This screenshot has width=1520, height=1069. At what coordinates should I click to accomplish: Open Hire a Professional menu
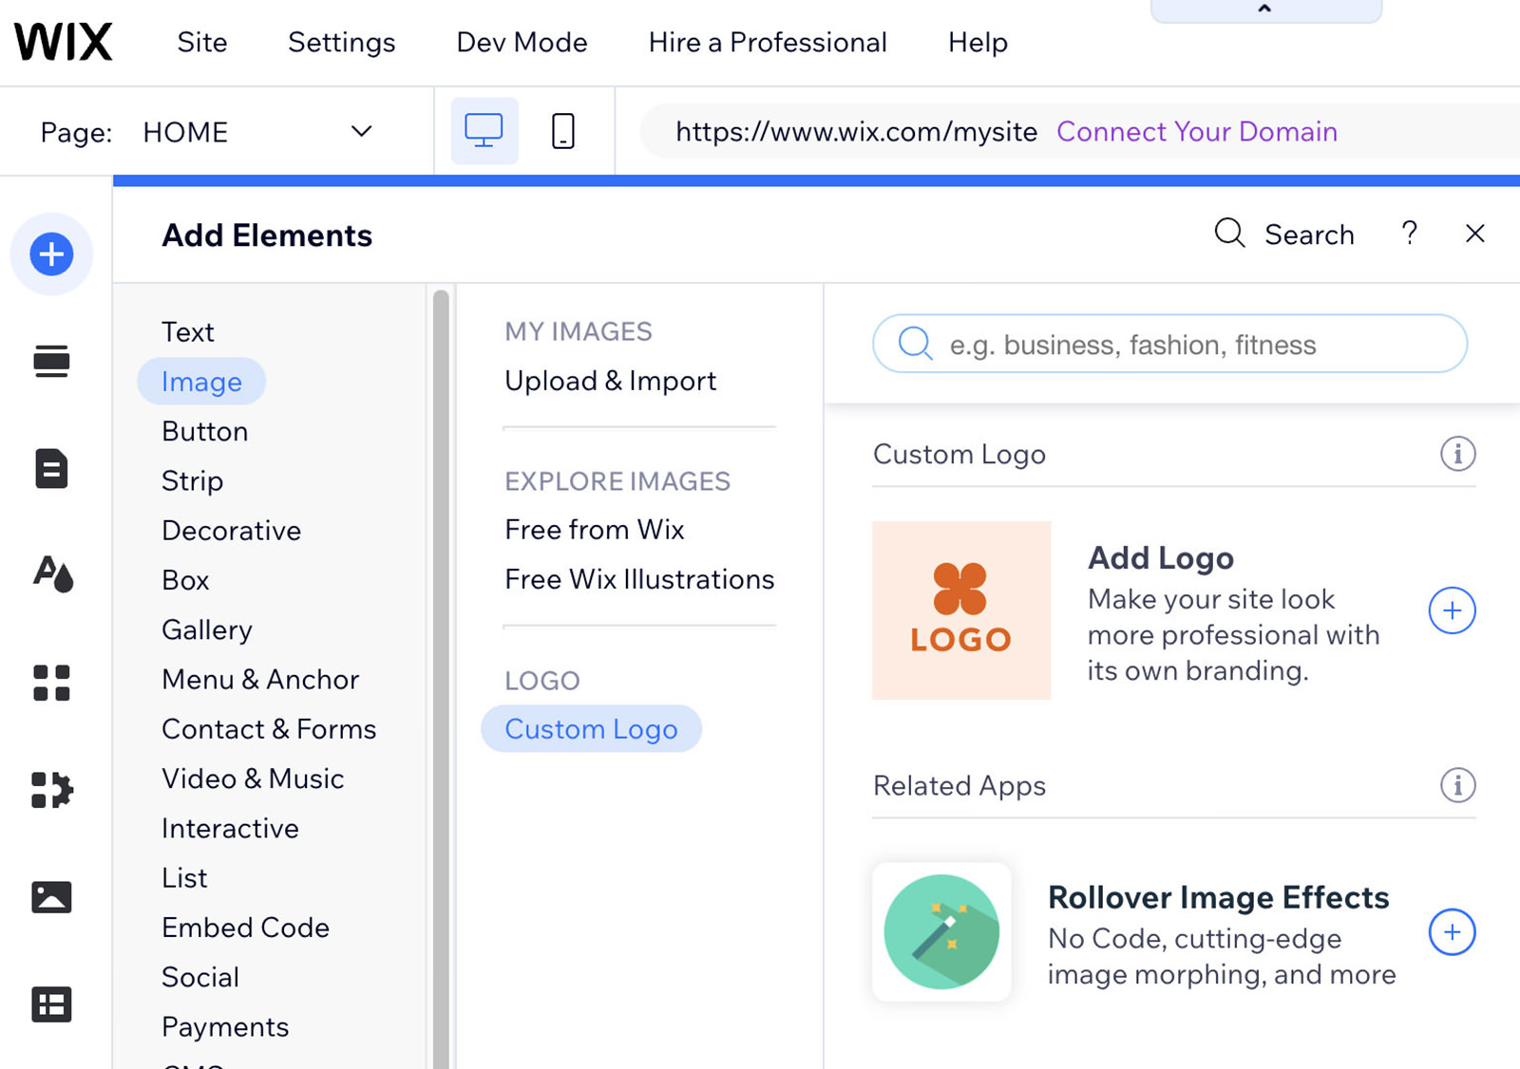(768, 43)
